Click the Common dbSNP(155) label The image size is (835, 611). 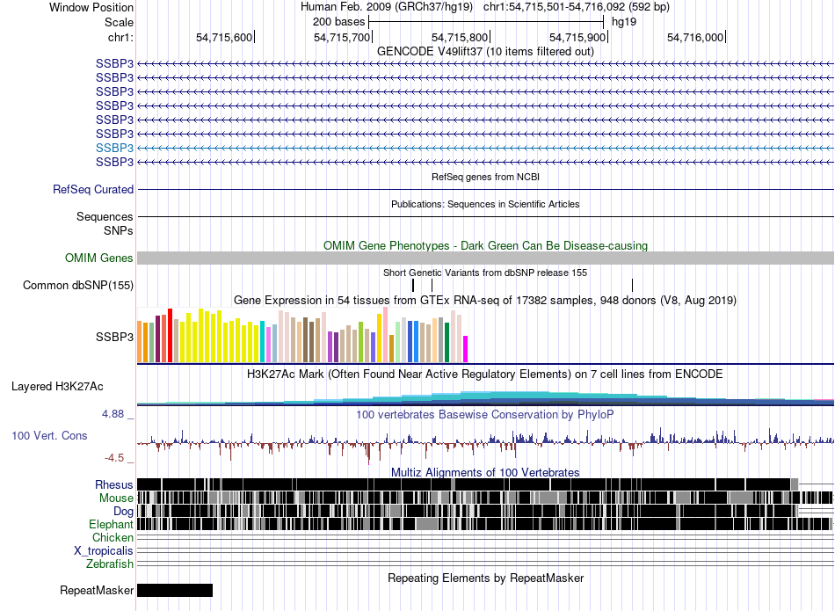pyautogui.click(x=78, y=285)
